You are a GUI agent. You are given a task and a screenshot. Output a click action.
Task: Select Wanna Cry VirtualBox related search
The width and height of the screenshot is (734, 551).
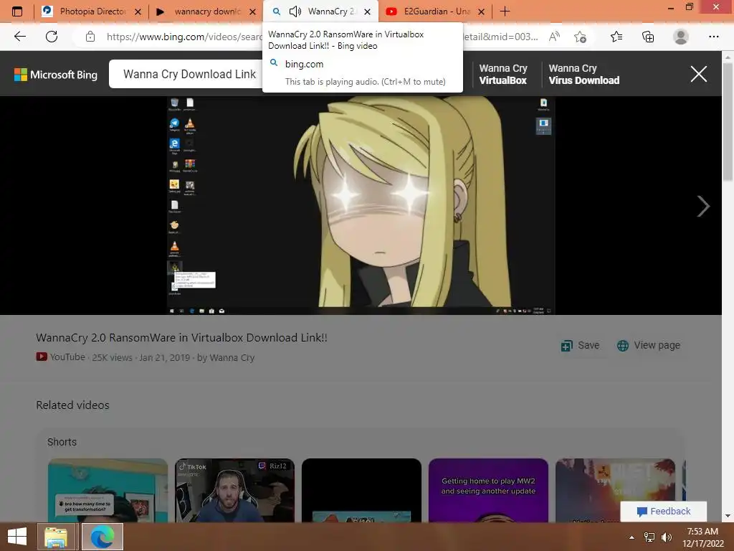tap(502, 74)
